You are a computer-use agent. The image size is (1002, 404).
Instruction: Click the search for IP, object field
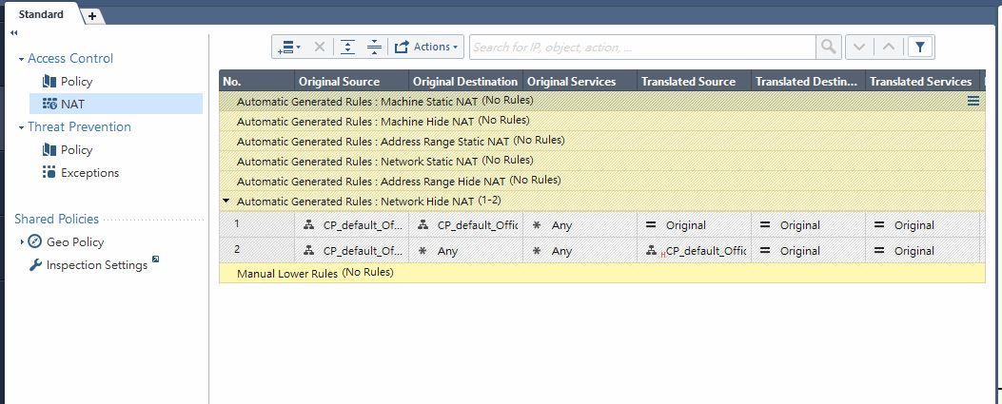[x=642, y=47]
